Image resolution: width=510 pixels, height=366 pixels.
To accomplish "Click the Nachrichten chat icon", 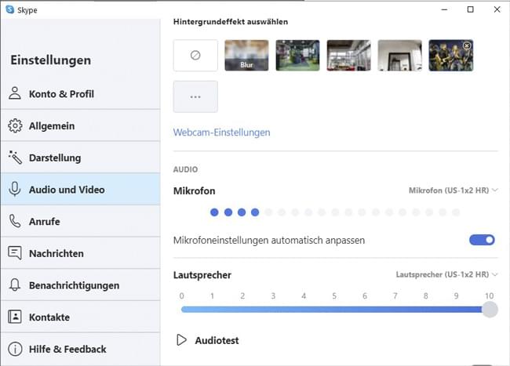I will point(15,253).
